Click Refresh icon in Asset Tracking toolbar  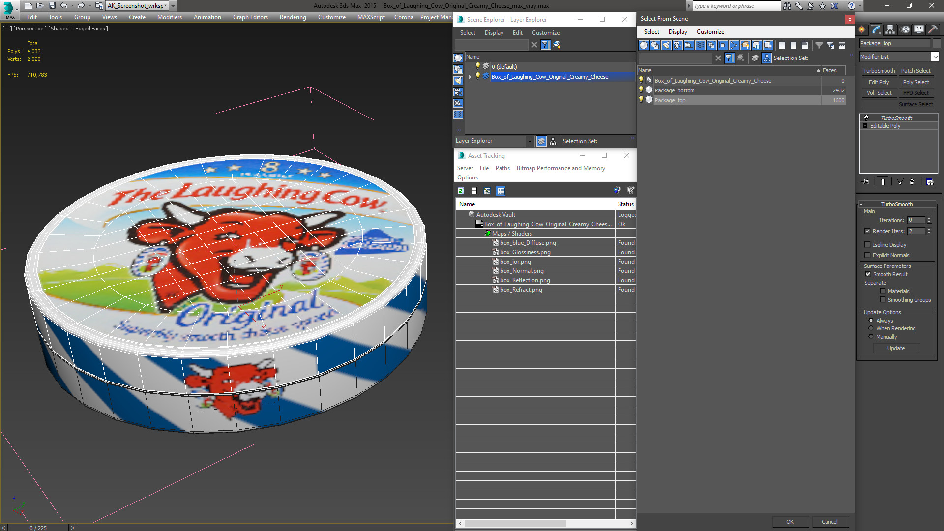pos(461,191)
